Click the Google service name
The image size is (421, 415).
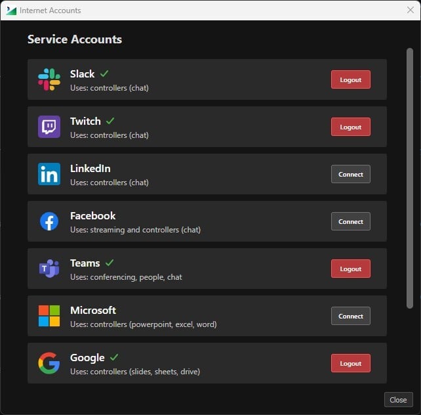tap(87, 358)
